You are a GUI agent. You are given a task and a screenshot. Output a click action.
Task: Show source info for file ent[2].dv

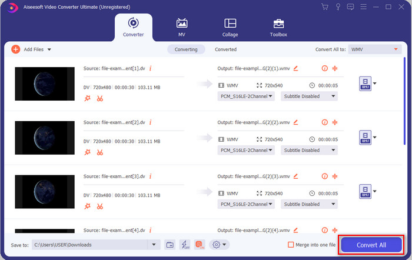click(150, 122)
